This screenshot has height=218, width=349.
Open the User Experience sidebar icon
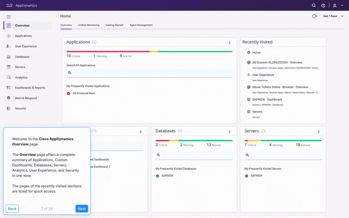9,46
